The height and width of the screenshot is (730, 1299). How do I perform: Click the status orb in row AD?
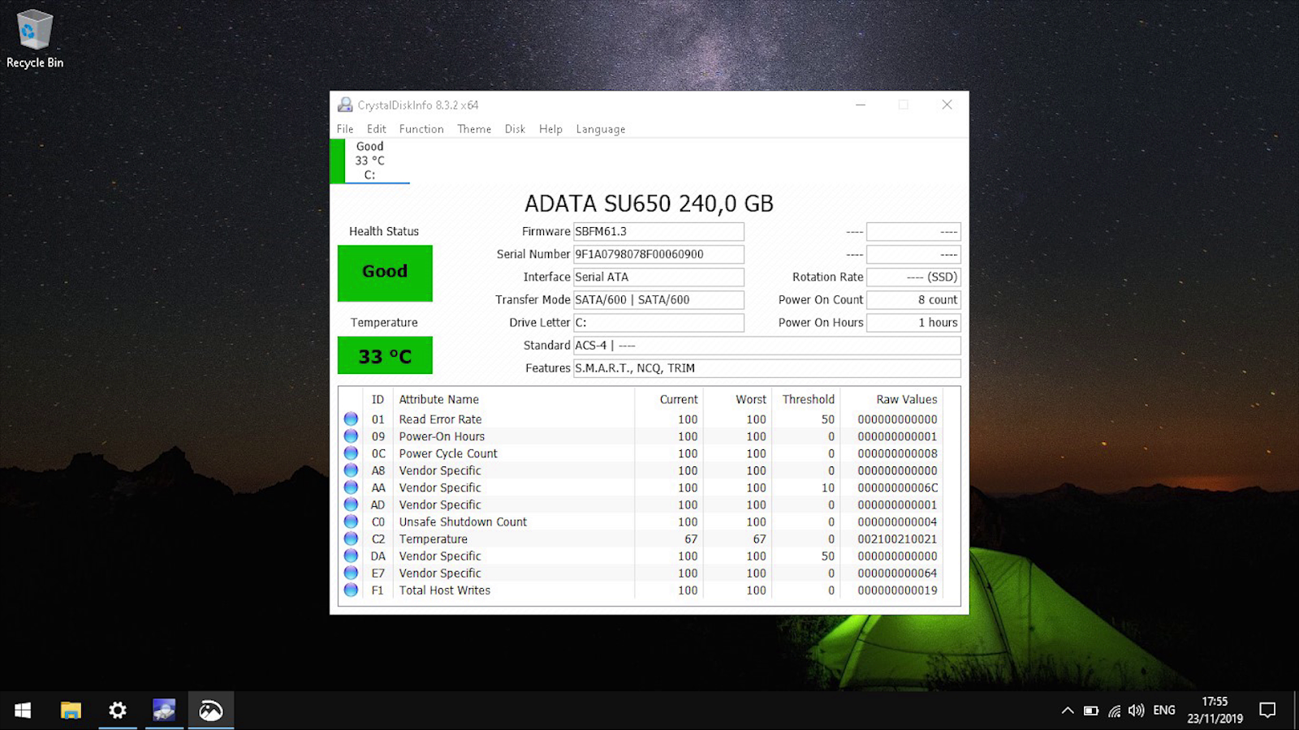point(351,504)
